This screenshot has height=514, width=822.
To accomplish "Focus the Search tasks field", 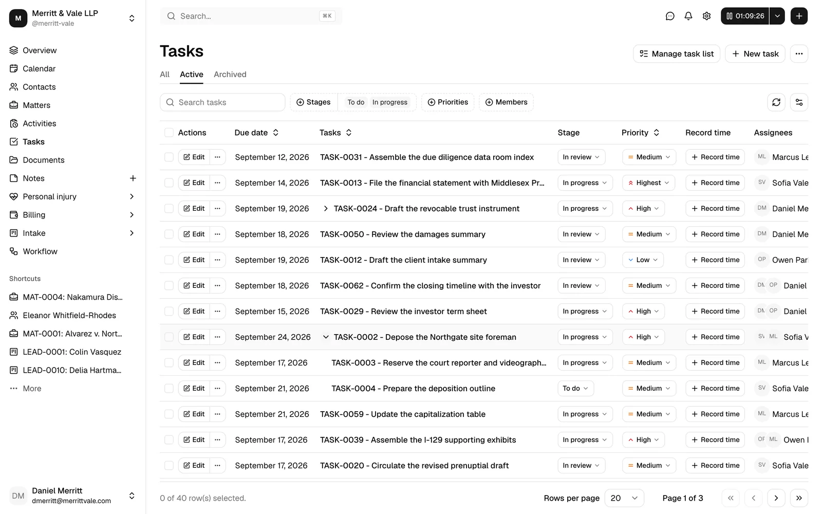I will tap(222, 102).
